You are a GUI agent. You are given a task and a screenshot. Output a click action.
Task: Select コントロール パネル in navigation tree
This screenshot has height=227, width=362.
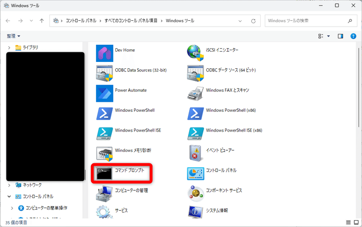pyautogui.click(x=38, y=197)
